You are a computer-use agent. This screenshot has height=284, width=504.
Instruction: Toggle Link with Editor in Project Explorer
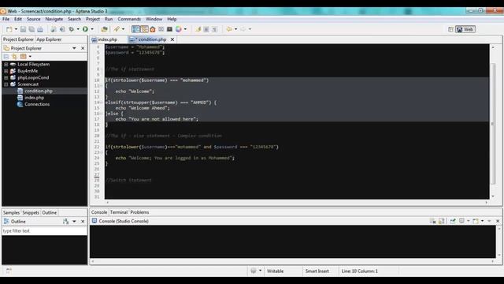[14, 56]
